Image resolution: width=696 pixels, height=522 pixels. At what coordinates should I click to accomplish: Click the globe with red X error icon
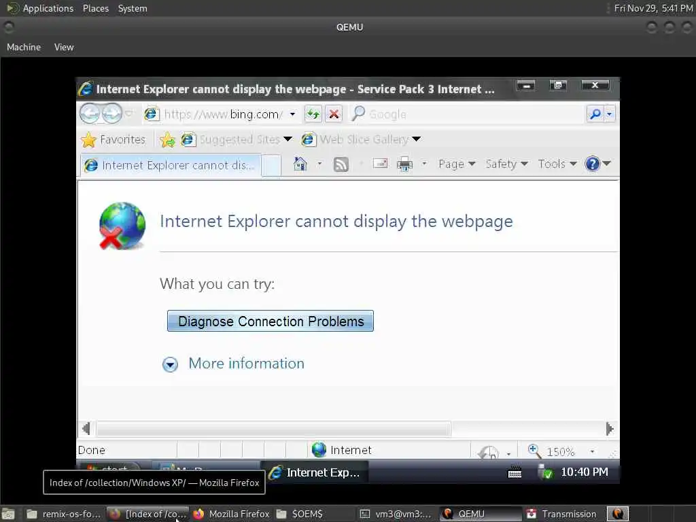click(122, 226)
